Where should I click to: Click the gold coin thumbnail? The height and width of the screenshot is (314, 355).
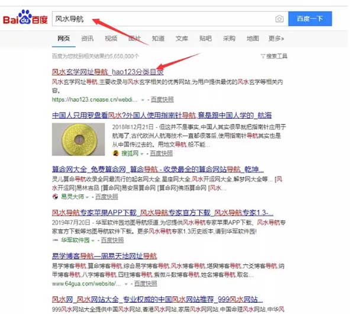pos(78,139)
